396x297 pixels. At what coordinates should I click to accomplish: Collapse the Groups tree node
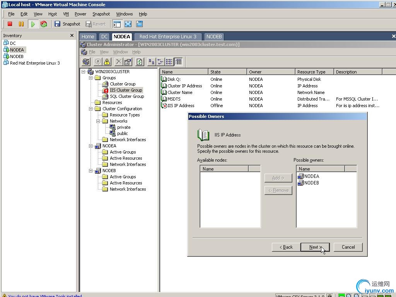[91, 78]
